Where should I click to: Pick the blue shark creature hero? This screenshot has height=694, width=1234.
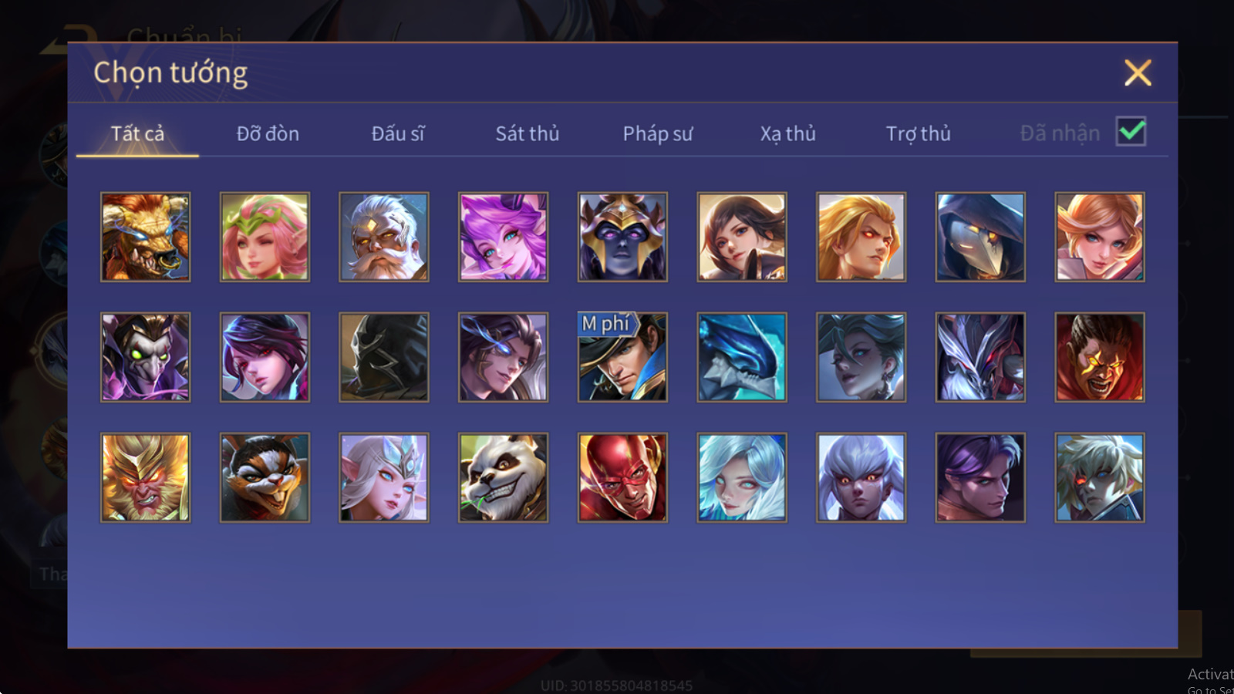(x=742, y=357)
